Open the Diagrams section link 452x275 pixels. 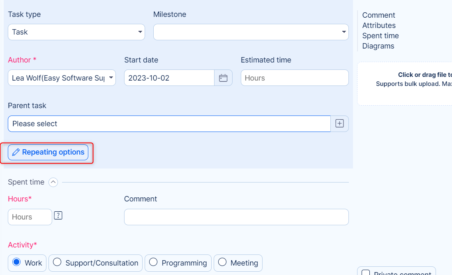pos(378,46)
